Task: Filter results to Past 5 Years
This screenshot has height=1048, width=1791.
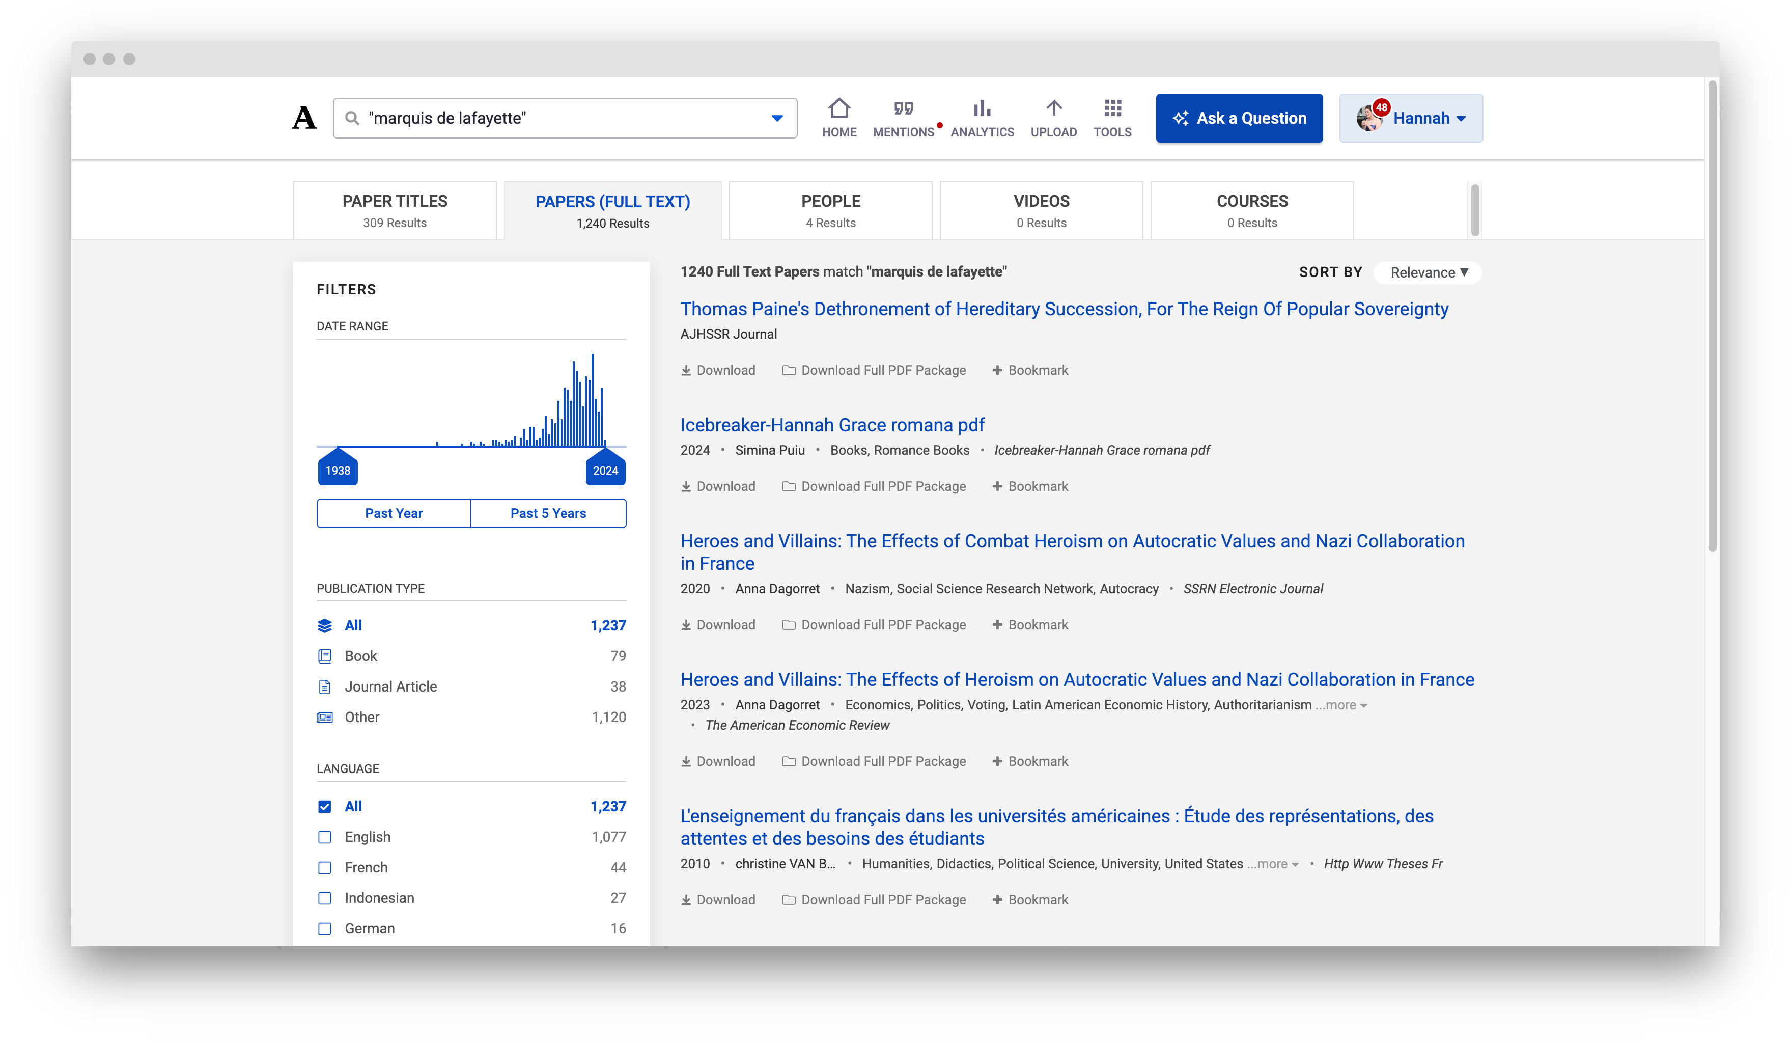Action: [x=548, y=513]
